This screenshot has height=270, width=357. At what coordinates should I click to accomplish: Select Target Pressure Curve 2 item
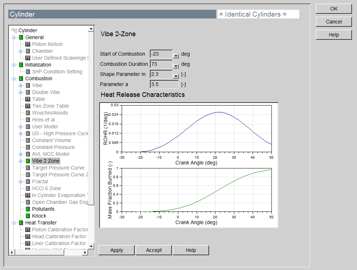click(60, 175)
